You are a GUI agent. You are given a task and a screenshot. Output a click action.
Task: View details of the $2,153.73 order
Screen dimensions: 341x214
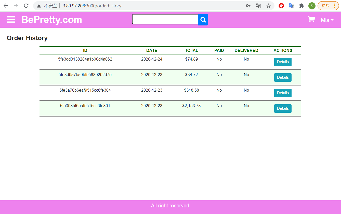tap(283, 108)
